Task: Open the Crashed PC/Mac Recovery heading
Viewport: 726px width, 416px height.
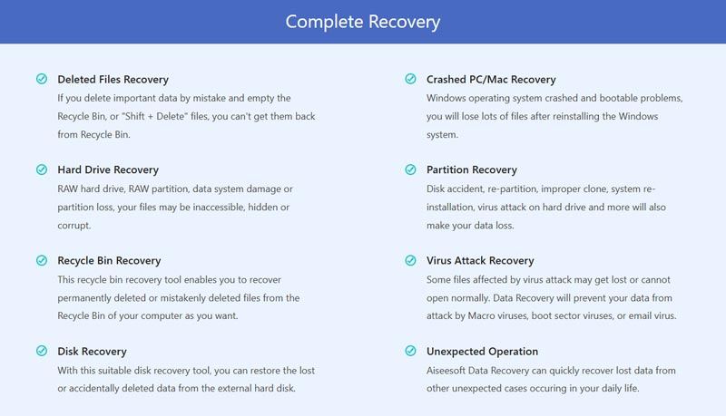Action: click(491, 80)
